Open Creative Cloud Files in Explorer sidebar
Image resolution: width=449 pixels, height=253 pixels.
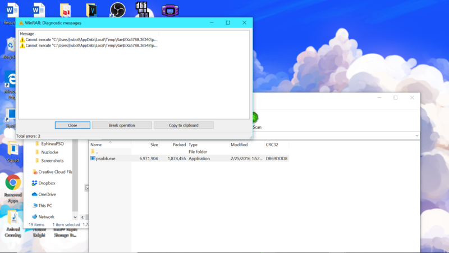(52, 172)
